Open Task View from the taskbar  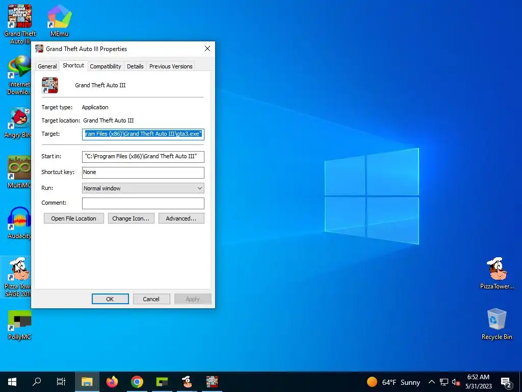pyautogui.click(x=61, y=382)
